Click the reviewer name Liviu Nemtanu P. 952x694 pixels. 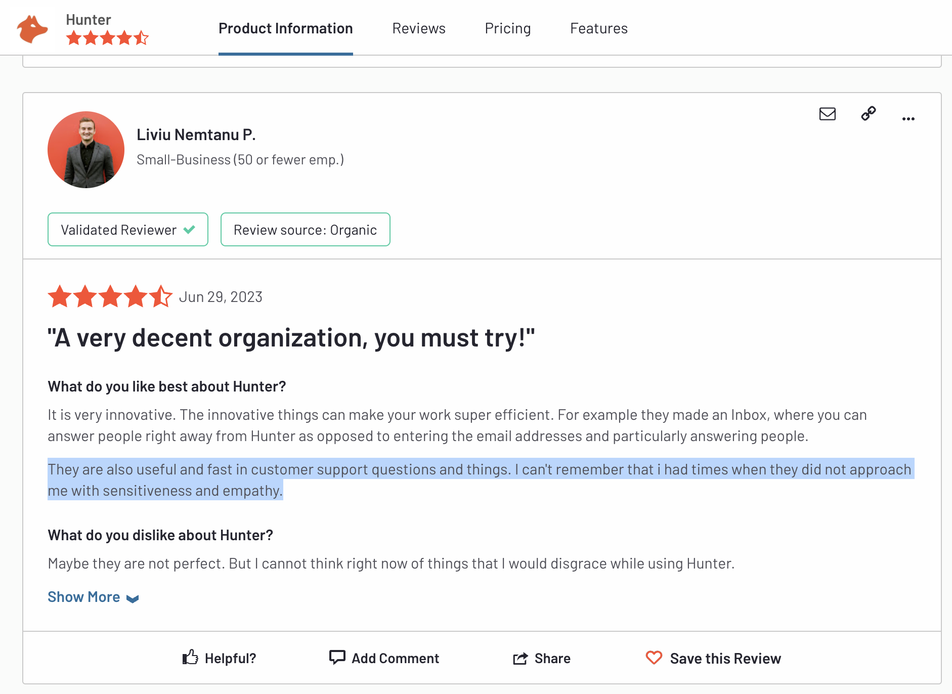196,135
